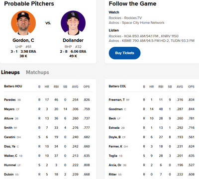Click the OPS header in COL table
The height and width of the screenshot is (179, 199).
click(x=191, y=87)
